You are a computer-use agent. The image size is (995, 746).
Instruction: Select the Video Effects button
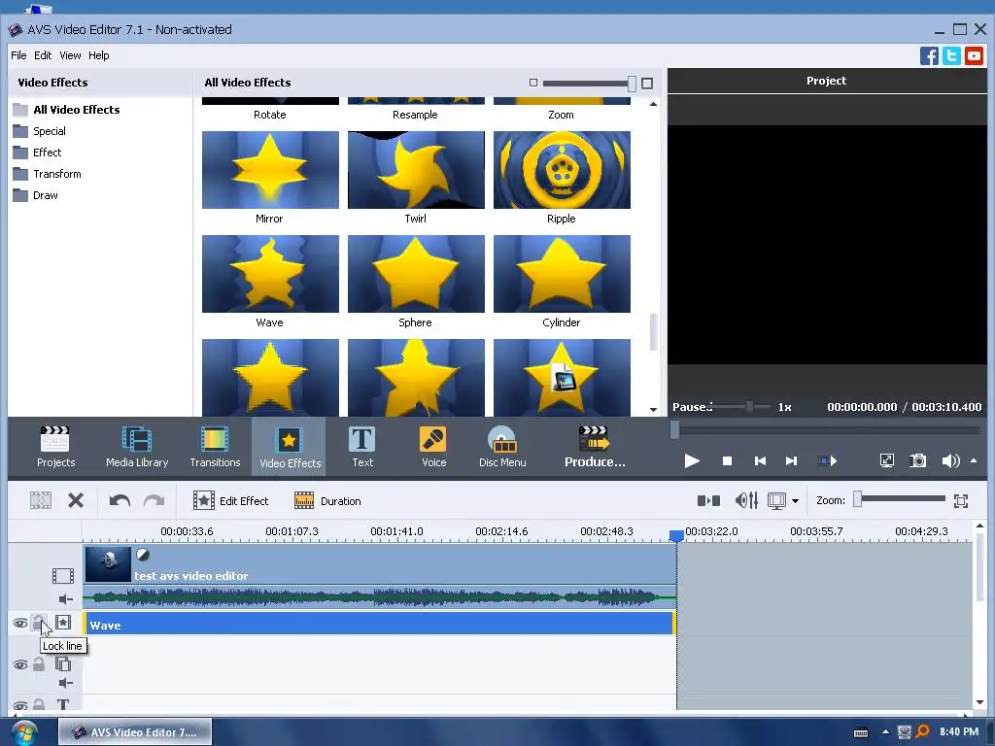click(x=290, y=447)
